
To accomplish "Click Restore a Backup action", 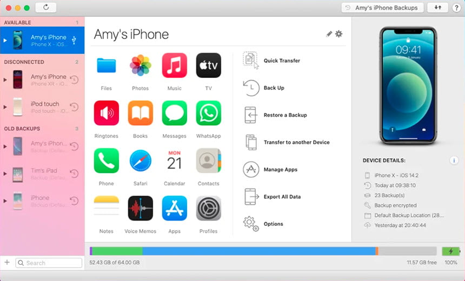I will tap(275, 115).
